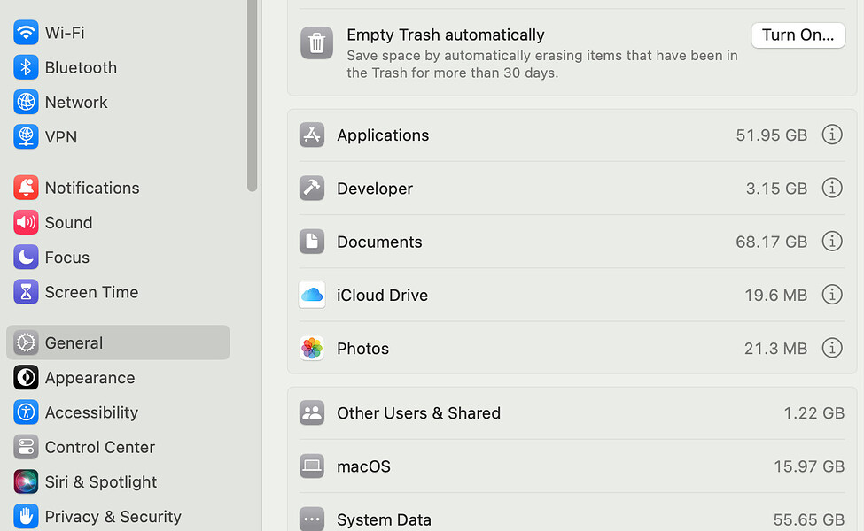Open Documents storage info button
The image size is (864, 531).
pyautogui.click(x=832, y=241)
